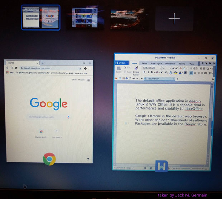222x199 pixels.
Task: Open the Writer application menu dropdown arrow
Action: [127, 63]
